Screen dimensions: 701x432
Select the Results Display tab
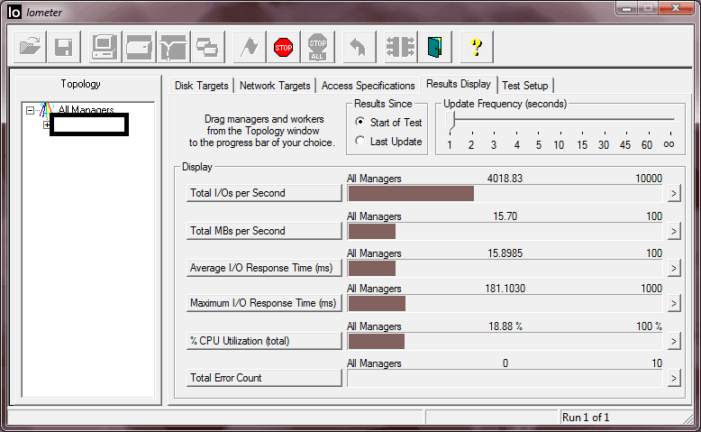(459, 84)
